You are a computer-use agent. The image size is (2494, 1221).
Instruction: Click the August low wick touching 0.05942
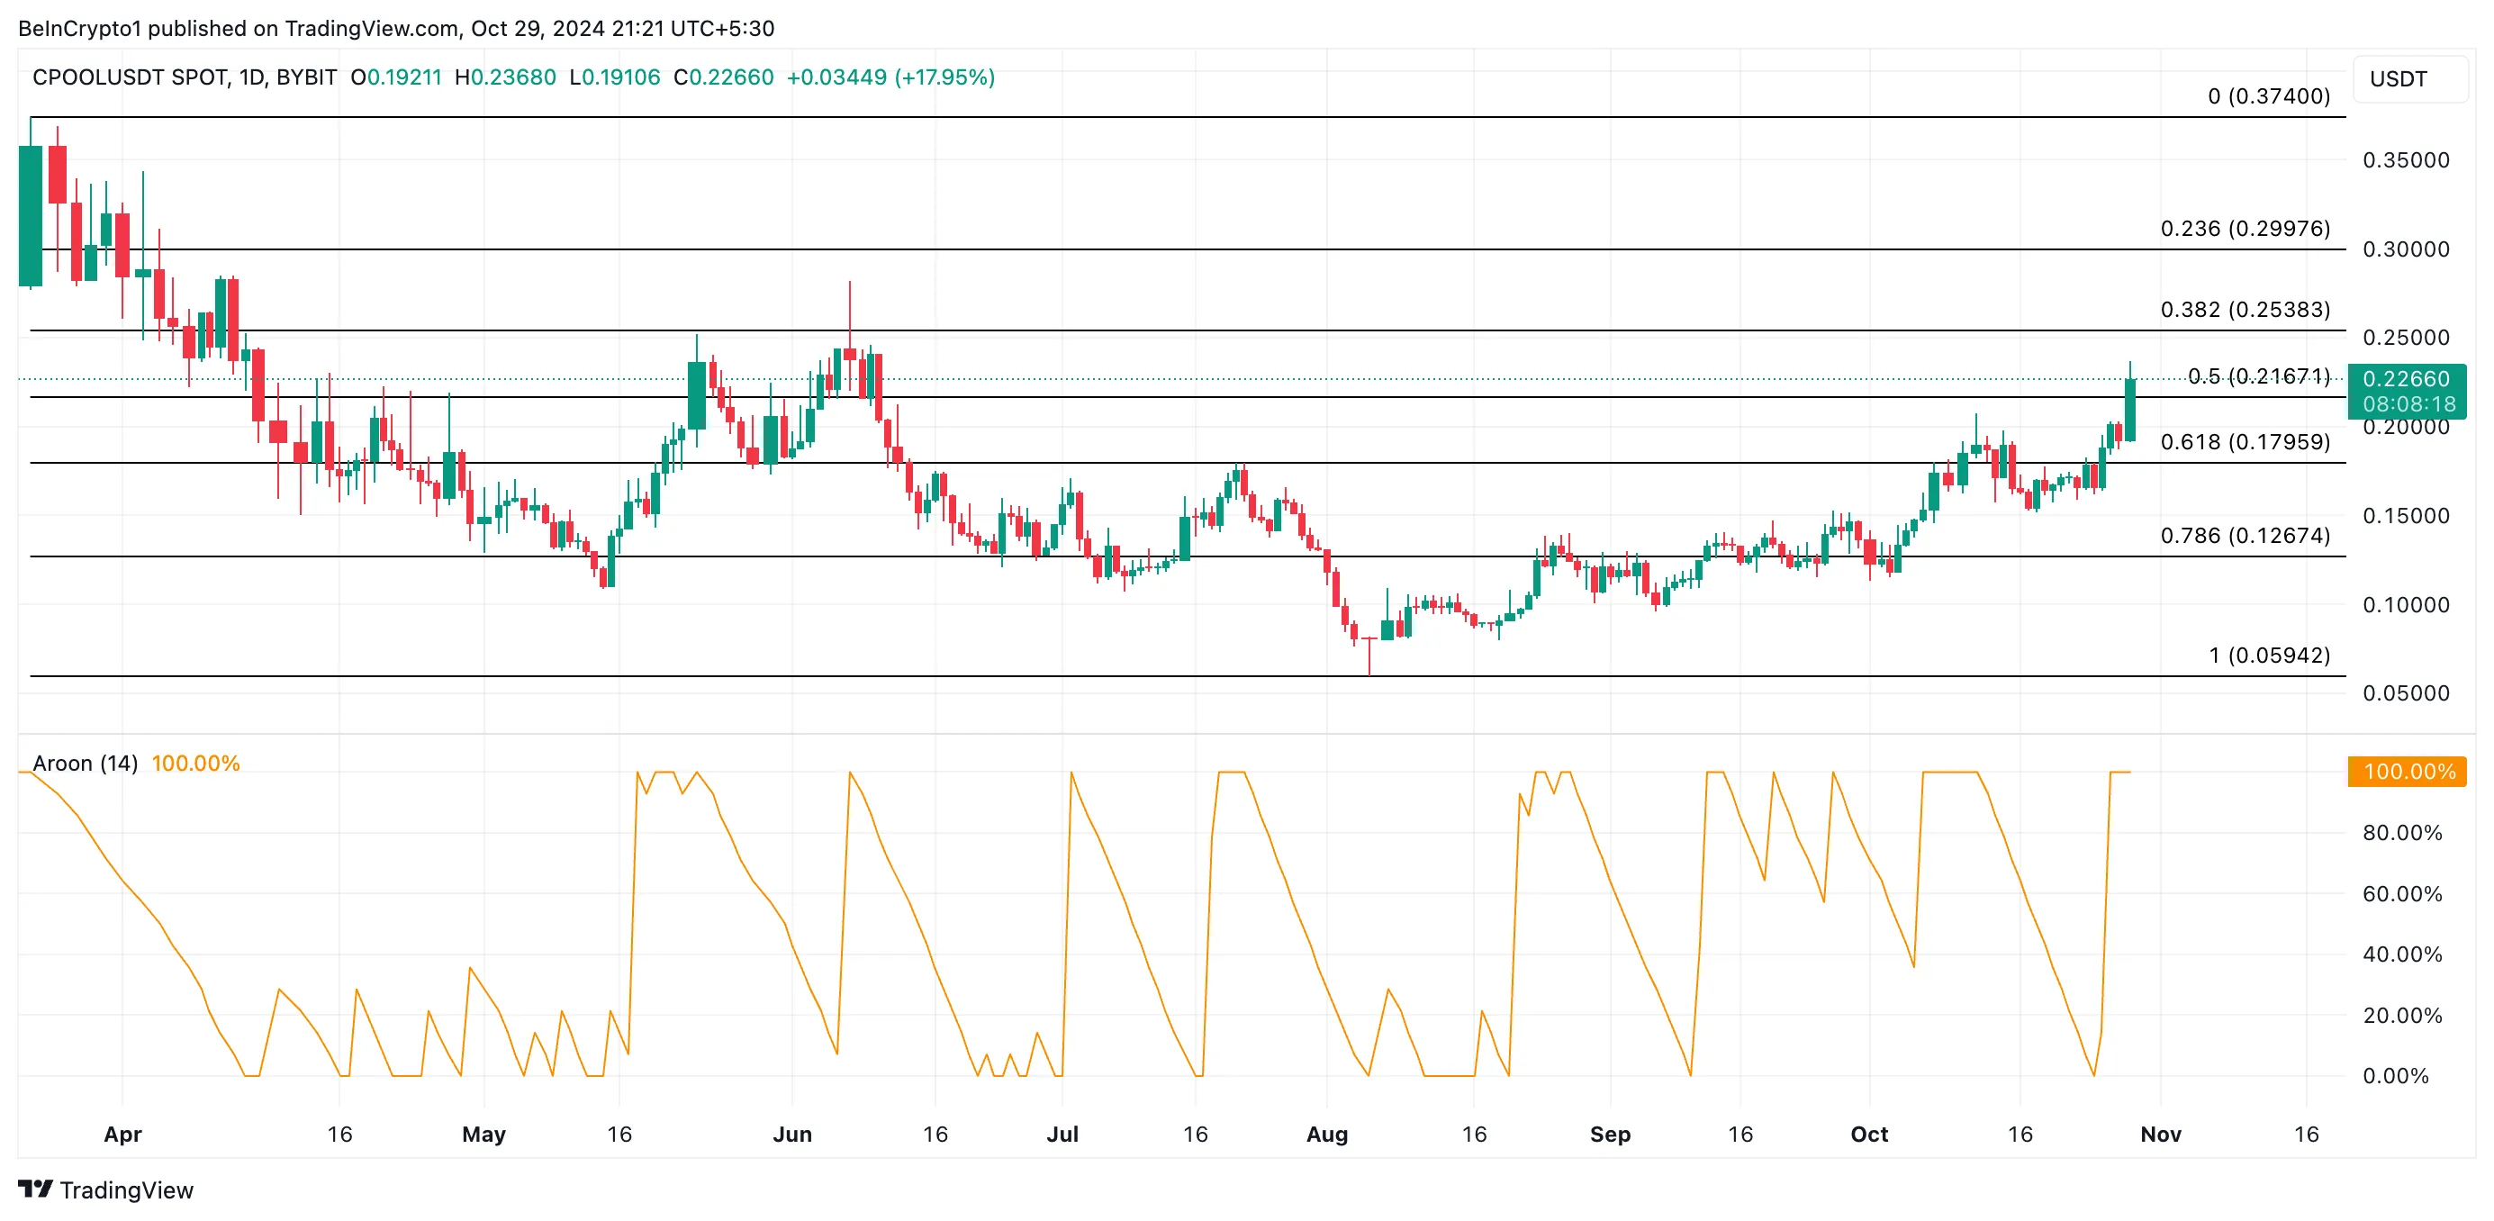[x=1369, y=656]
